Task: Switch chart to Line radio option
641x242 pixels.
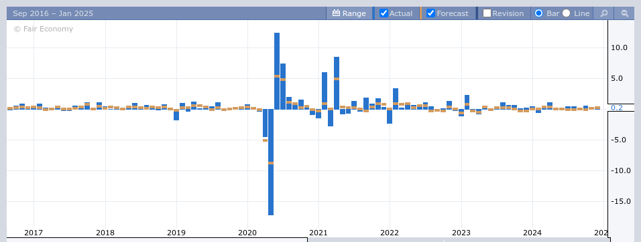Action: (566, 13)
